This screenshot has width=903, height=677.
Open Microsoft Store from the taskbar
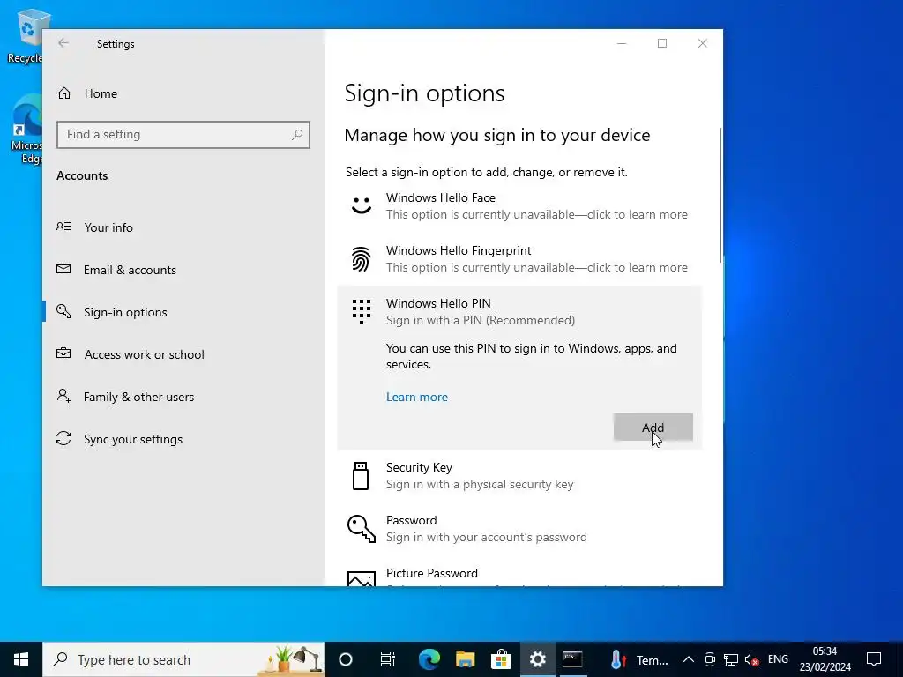tap(502, 659)
